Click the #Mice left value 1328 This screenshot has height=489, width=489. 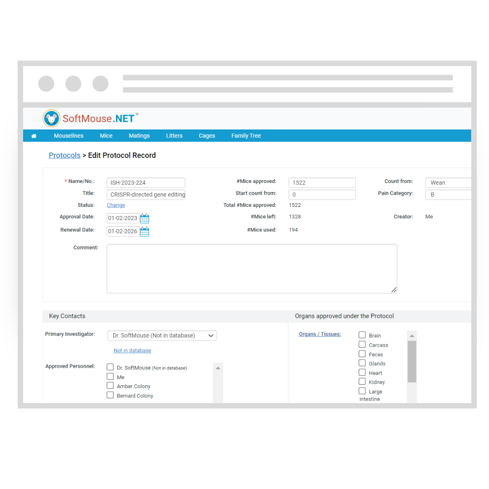coord(295,217)
